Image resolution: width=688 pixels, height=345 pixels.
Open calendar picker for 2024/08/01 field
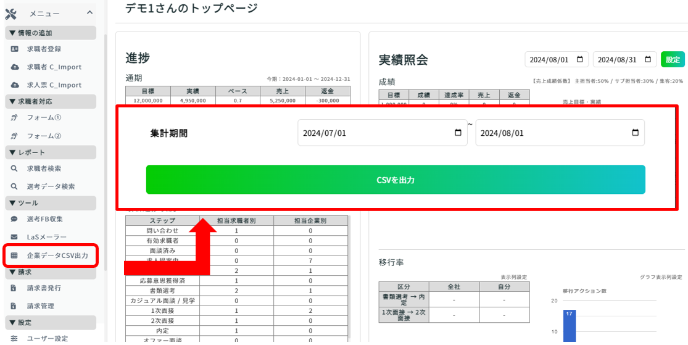point(635,133)
